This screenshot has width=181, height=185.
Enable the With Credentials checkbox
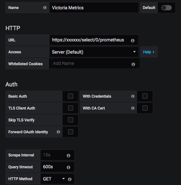(x=145, y=96)
